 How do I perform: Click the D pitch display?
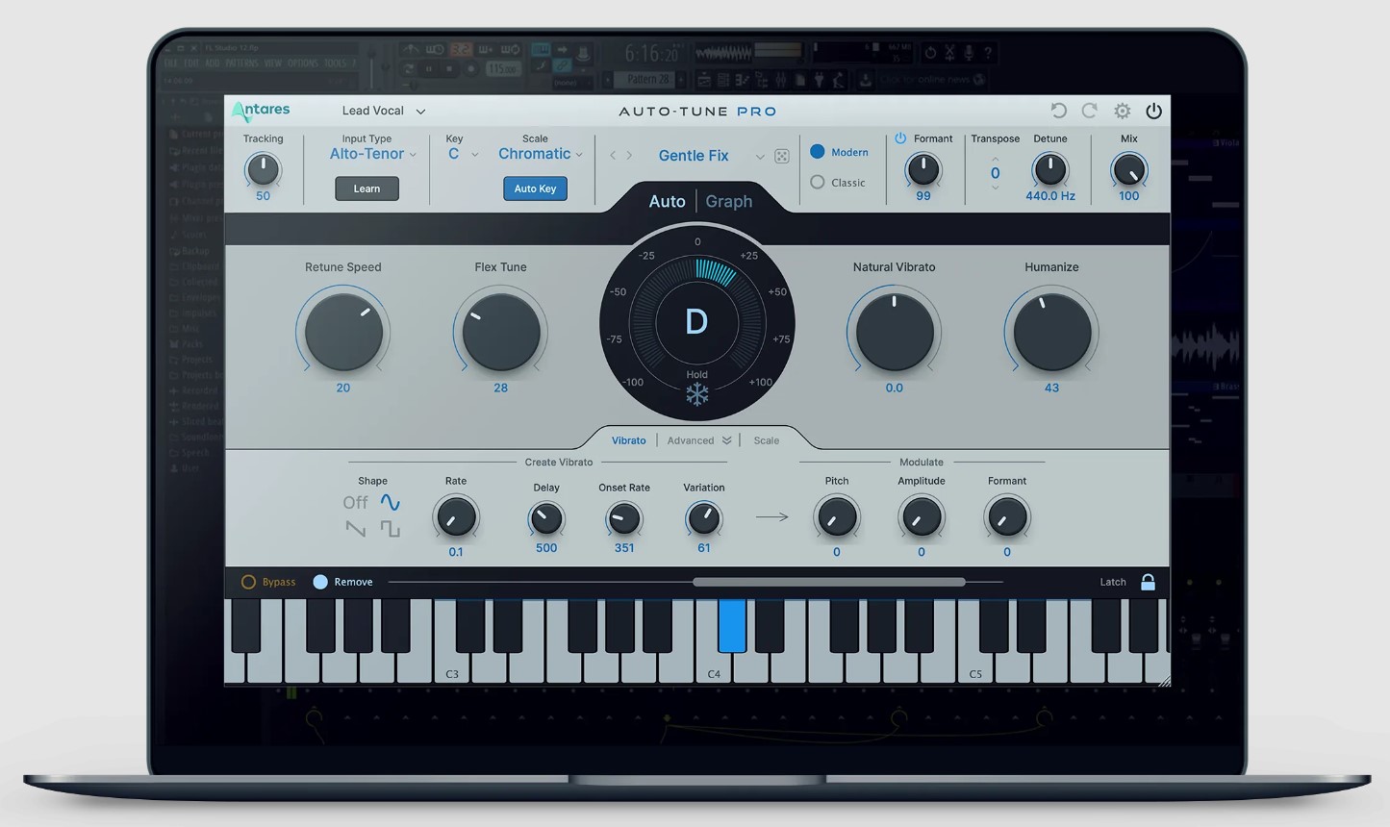[696, 322]
